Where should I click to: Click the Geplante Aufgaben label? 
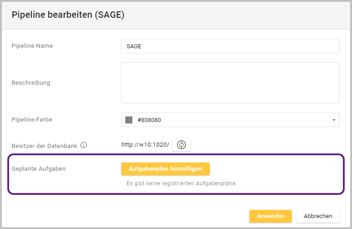click(38, 169)
